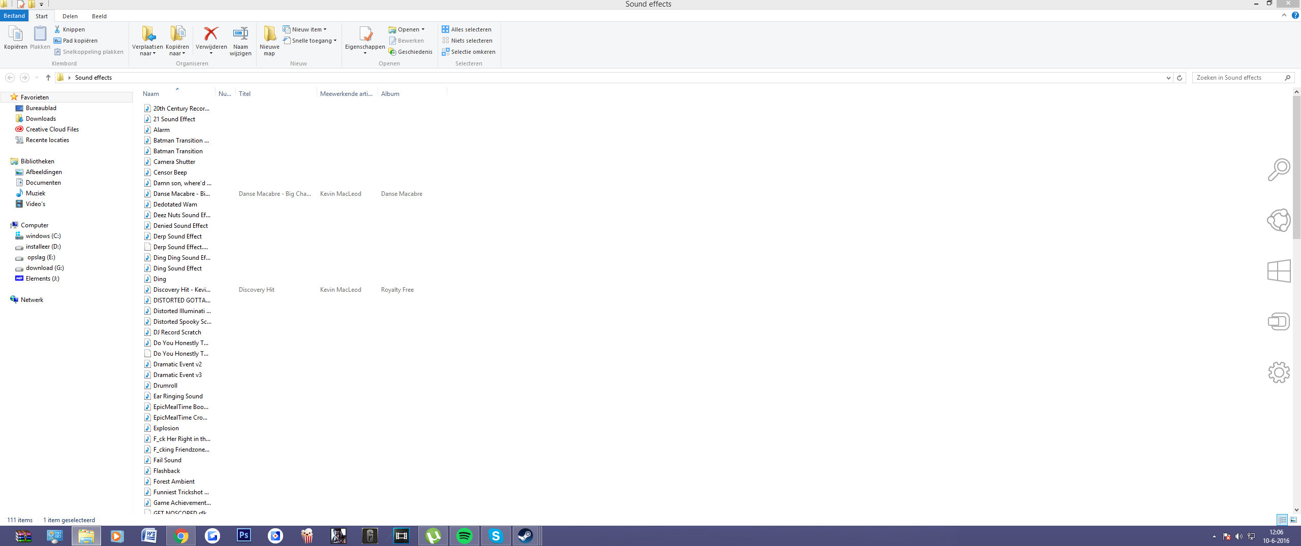
Task: Open address bar history dropdown arrow
Action: click(x=1168, y=78)
